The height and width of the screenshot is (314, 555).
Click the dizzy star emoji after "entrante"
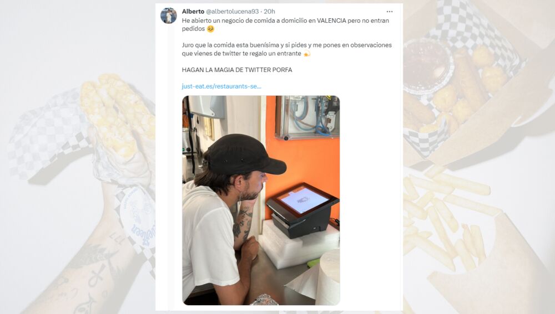pyautogui.click(x=307, y=53)
